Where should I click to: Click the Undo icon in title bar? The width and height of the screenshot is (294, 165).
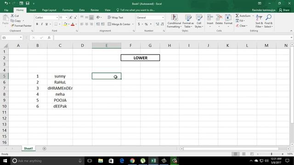[6, 3]
